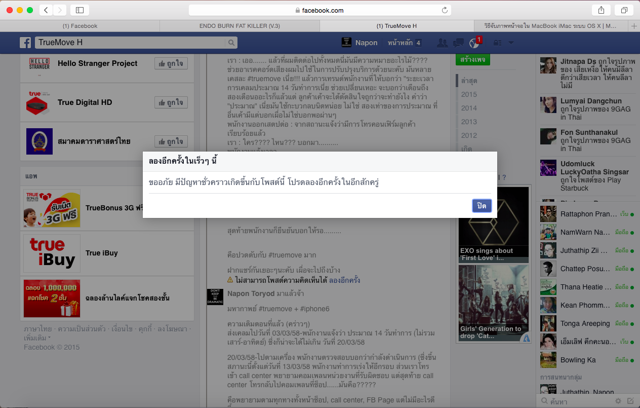The image size is (640, 408).
Task: Open notifications globe with 1 badge
Action: pyautogui.click(x=474, y=43)
